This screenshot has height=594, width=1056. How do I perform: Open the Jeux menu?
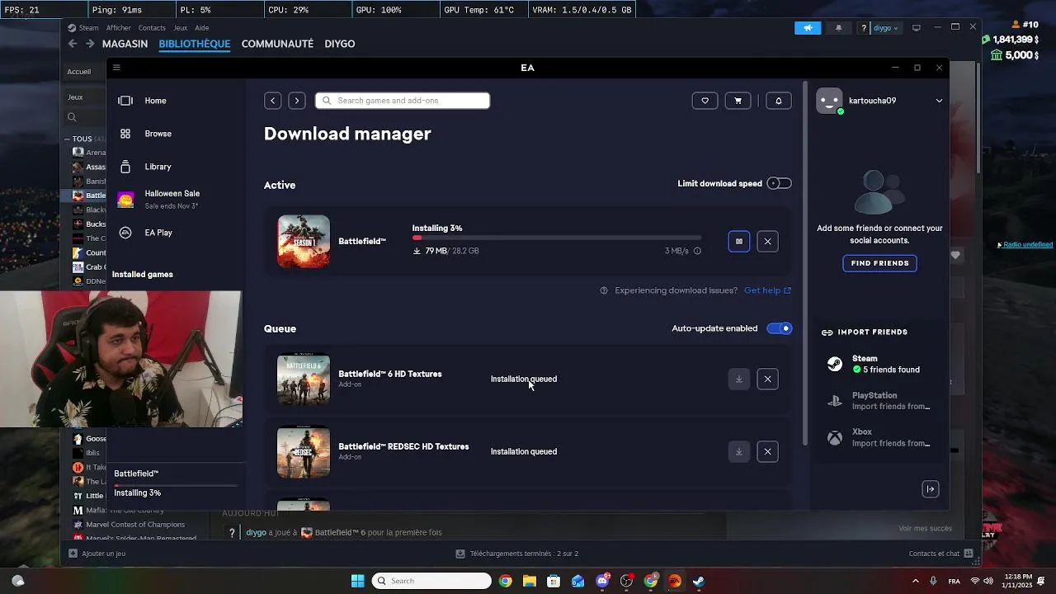pos(181,28)
